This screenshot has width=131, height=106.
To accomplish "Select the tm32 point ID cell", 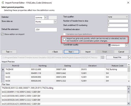I will pos(17,73).
